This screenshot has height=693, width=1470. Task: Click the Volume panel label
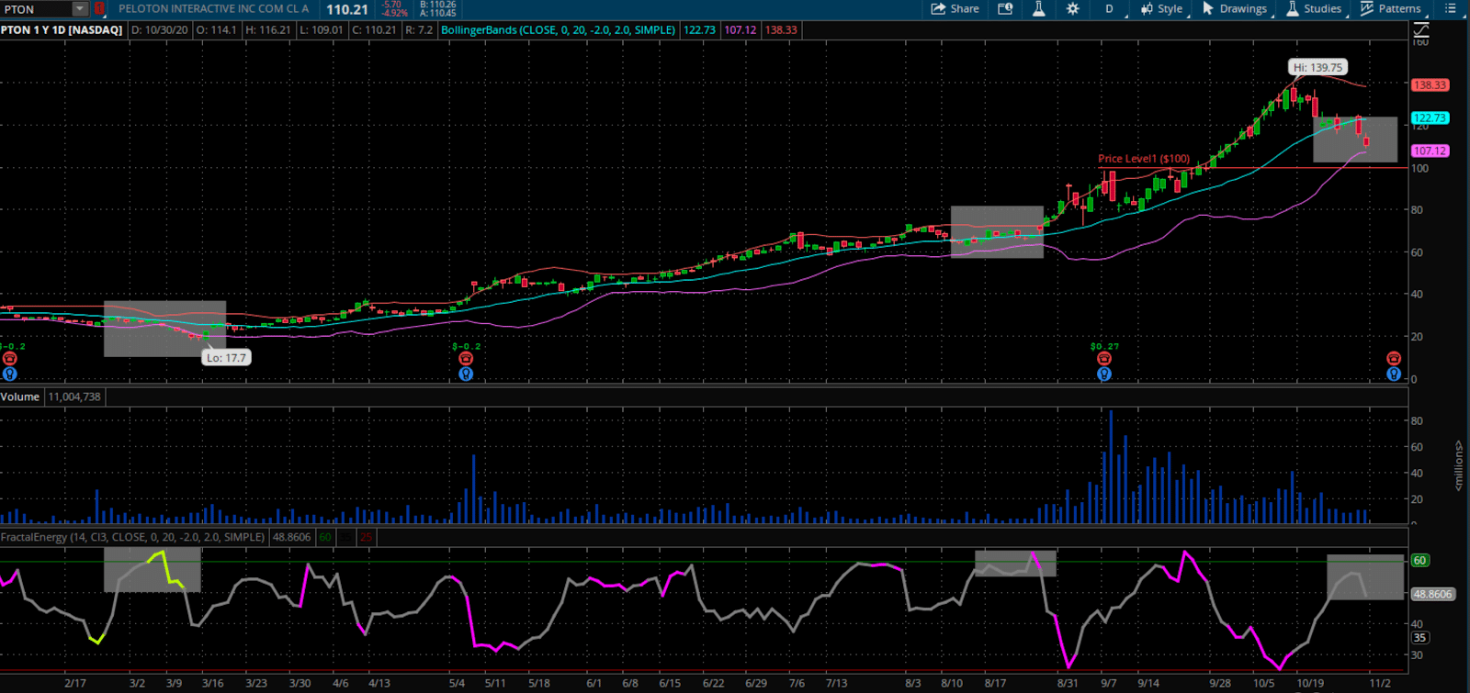20,397
